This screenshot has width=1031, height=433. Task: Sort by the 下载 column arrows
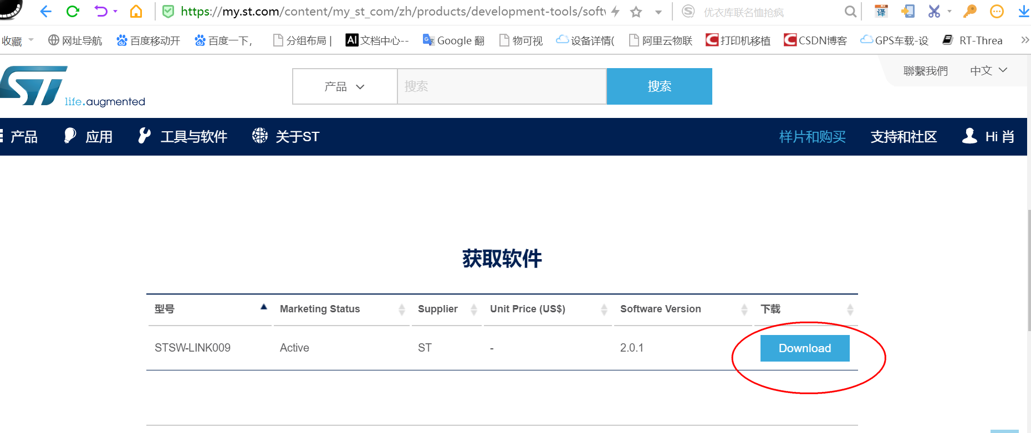click(x=850, y=310)
